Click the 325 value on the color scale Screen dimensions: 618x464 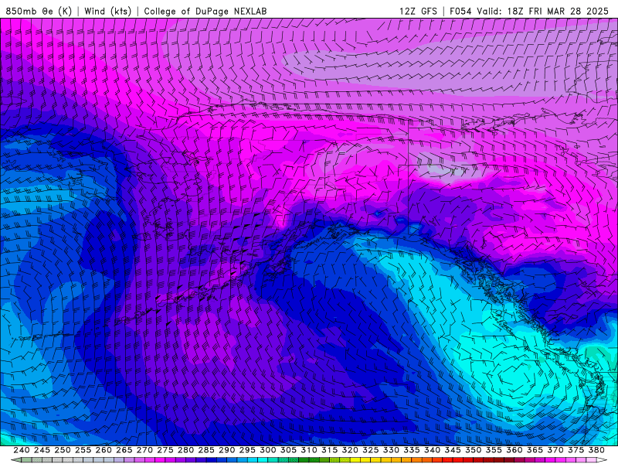click(x=371, y=450)
